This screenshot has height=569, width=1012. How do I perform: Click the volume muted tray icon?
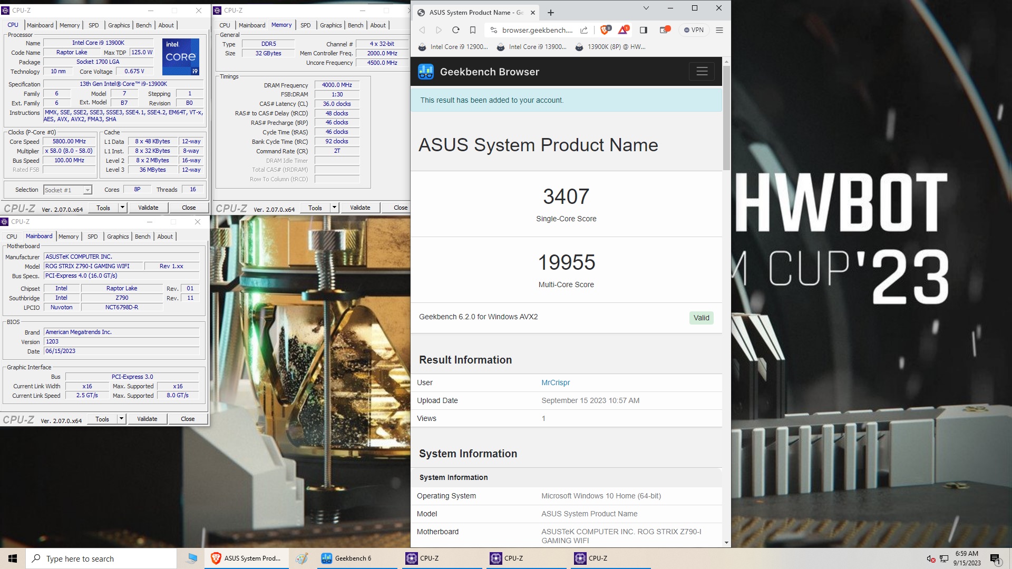[931, 558]
